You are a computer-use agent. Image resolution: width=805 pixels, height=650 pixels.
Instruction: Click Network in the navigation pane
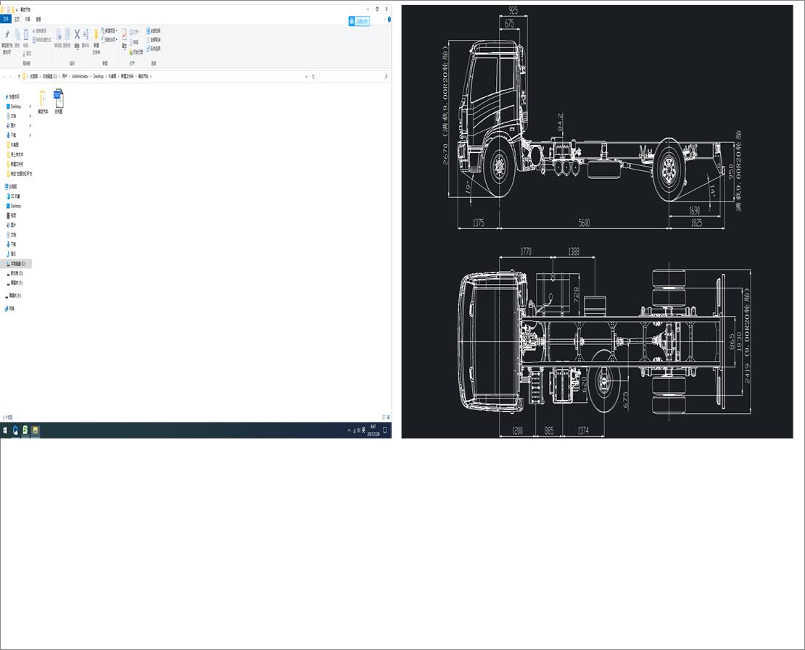(9, 308)
